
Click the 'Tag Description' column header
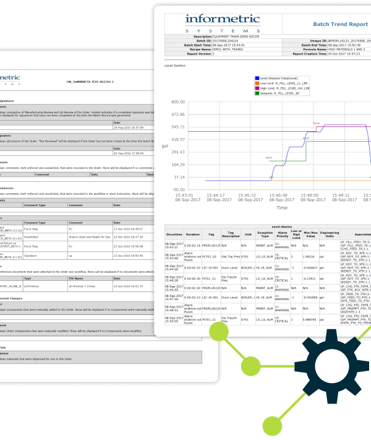[x=231, y=235]
